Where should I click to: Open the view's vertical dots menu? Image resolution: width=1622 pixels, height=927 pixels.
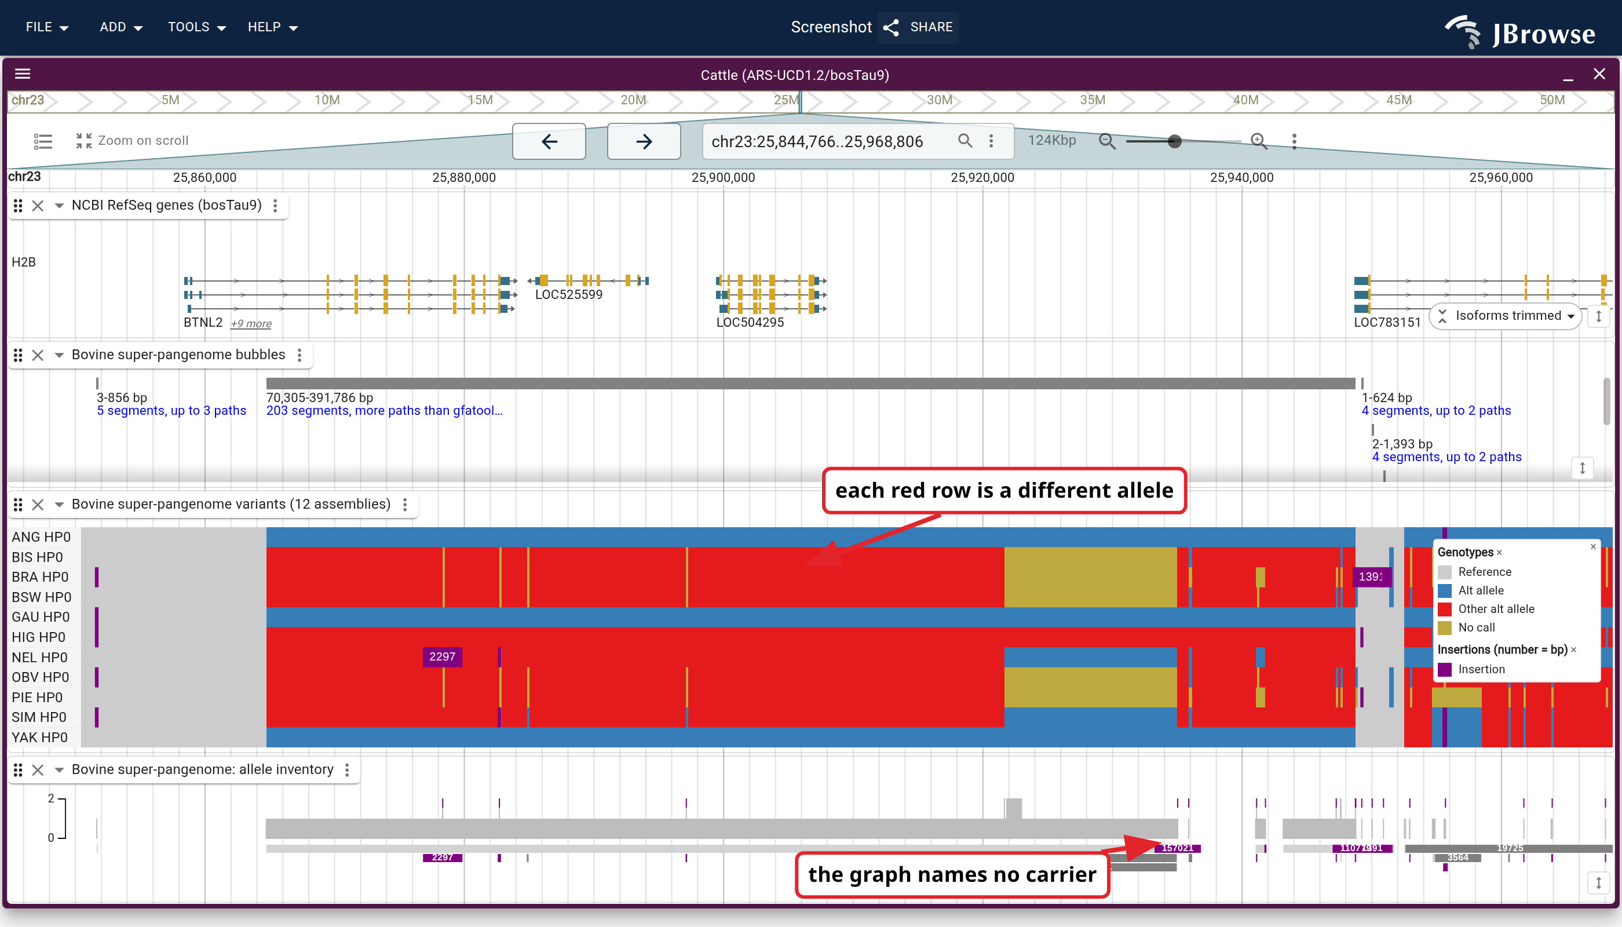click(1294, 141)
